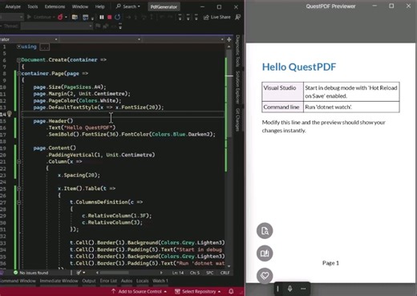The width and height of the screenshot is (417, 296).
Task: Click the Break All pause button
Action: [x=102, y=17]
